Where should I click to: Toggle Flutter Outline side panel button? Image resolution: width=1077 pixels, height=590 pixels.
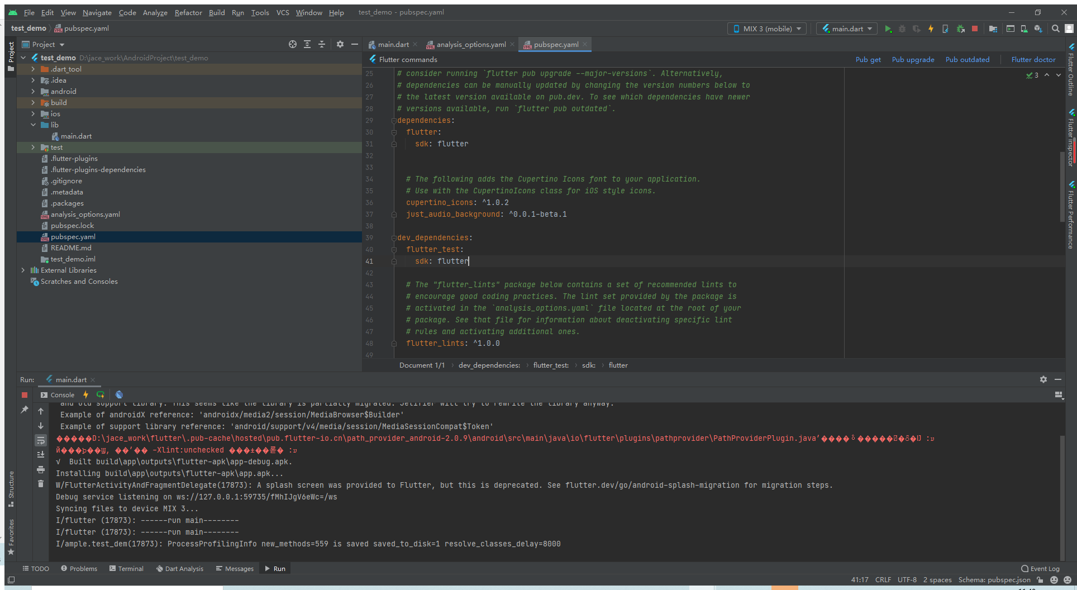[x=1071, y=69]
